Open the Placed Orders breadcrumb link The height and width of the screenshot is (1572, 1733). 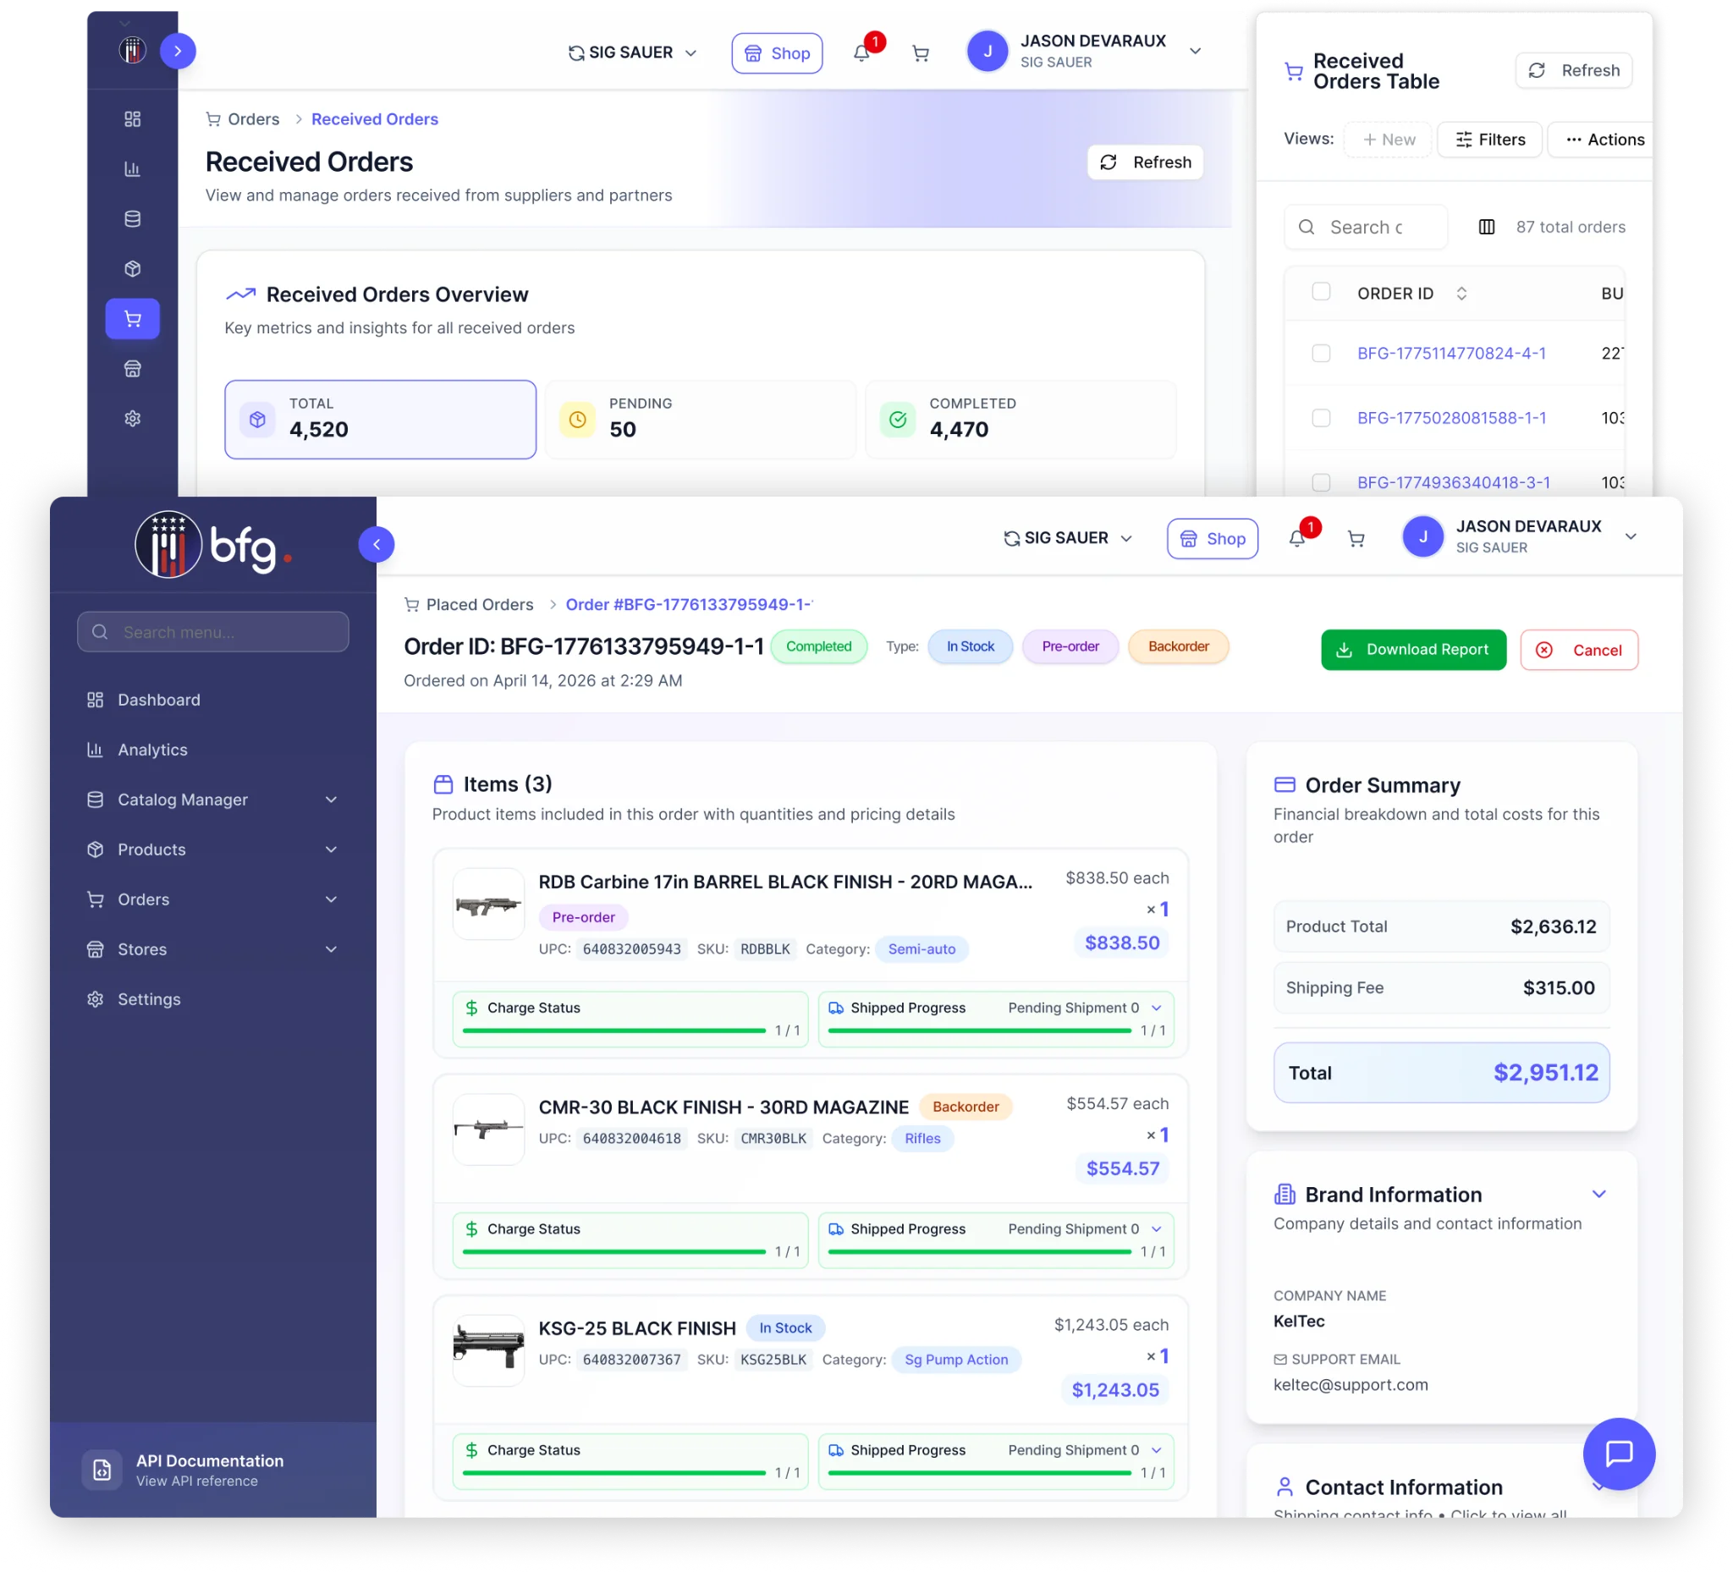pos(480,604)
